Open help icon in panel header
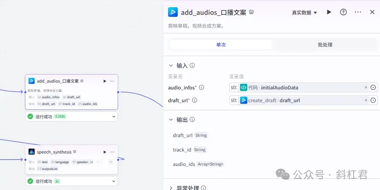Viewport: 380px width, 190px height. 343,12
